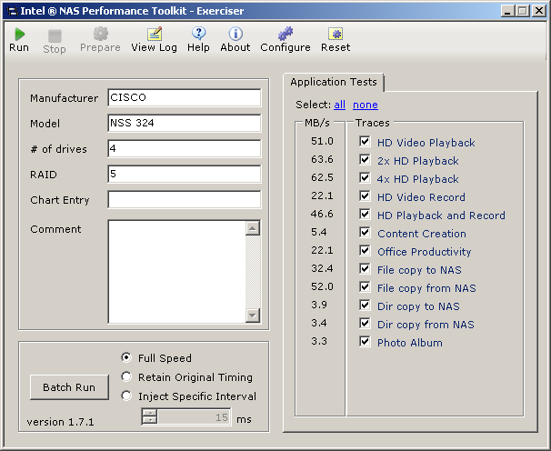This screenshot has width=551, height=451.
Task: Click Comment scrollbar down arrow
Action: [253, 315]
